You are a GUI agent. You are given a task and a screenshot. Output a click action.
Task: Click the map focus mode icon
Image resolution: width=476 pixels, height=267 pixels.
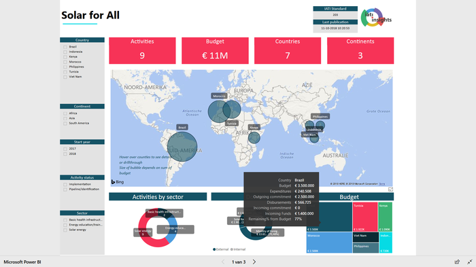390,190
